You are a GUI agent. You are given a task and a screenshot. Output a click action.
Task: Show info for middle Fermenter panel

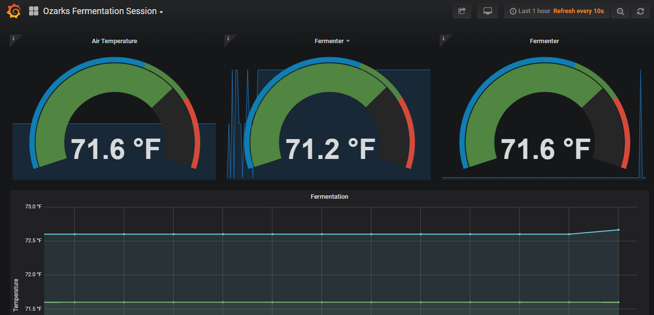228,38
